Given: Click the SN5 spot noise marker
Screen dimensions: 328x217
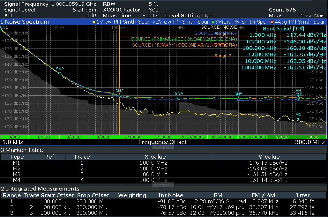Looking at the screenshot, I should 239,99.
